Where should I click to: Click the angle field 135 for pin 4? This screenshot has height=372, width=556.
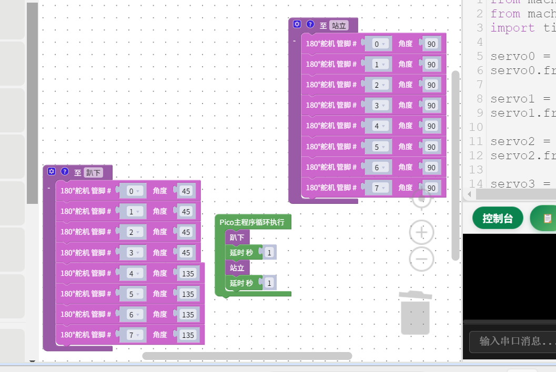(188, 274)
